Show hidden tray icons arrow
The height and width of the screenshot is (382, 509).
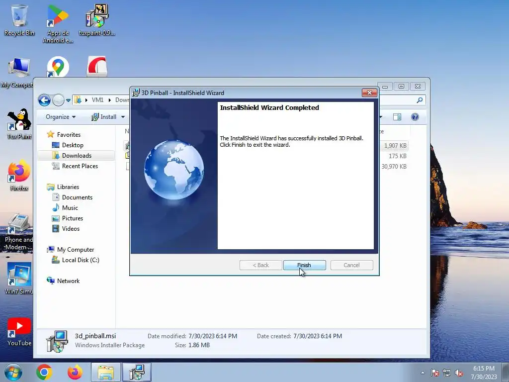[x=423, y=373]
